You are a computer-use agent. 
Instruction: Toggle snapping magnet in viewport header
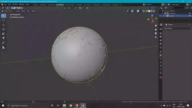pyautogui.click(x=80, y=8)
